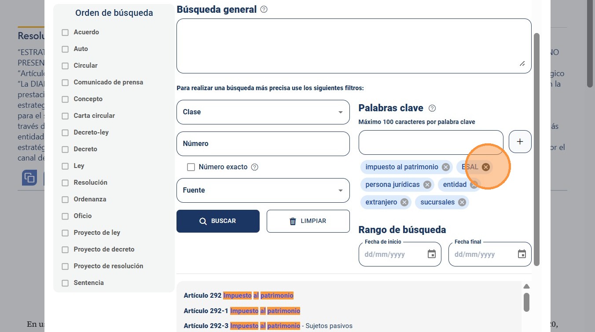Remove the 'impuesto al patrimonio' keyword chip
Screen dimensions: 595x332
446,167
